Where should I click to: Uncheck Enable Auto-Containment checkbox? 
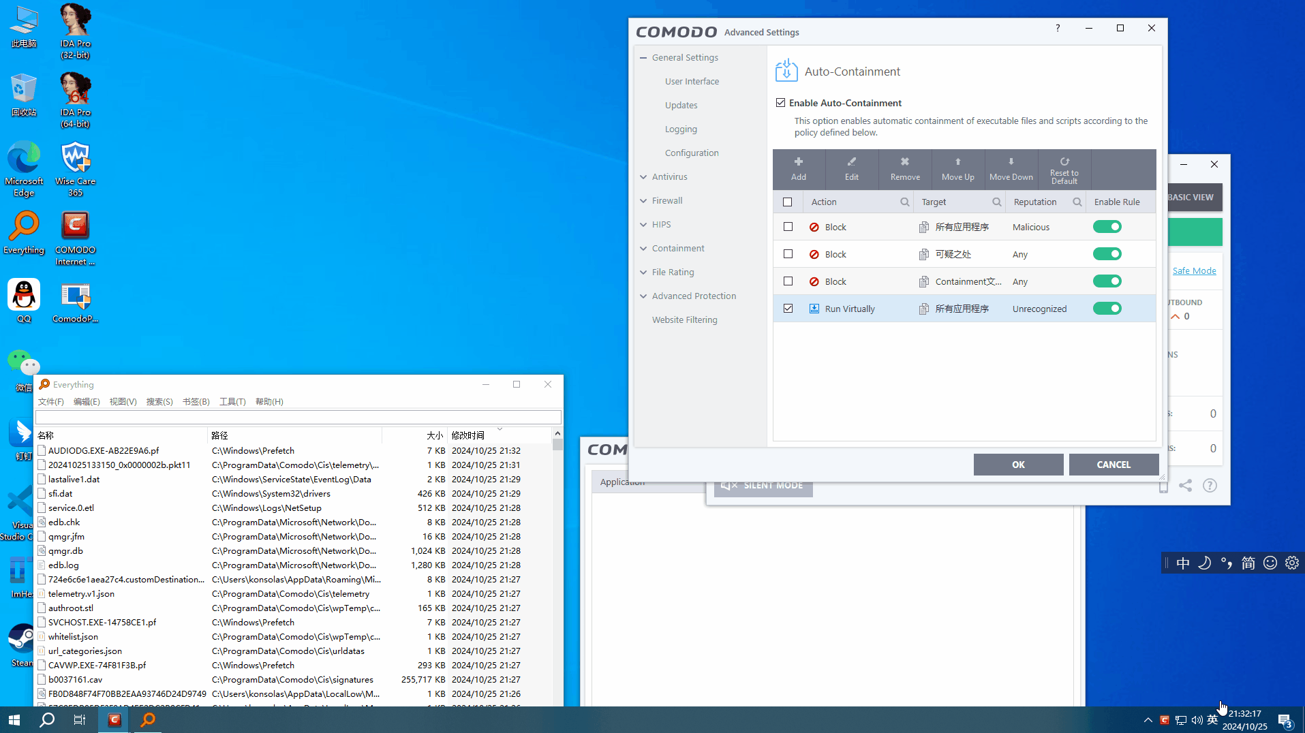coord(780,103)
